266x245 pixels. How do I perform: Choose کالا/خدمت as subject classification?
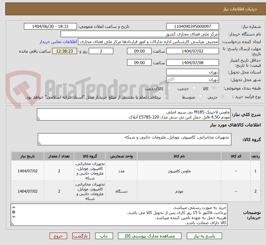point(169,88)
